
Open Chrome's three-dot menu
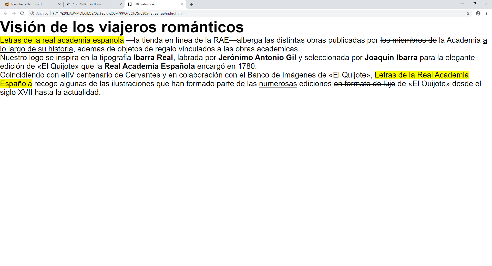click(x=486, y=13)
